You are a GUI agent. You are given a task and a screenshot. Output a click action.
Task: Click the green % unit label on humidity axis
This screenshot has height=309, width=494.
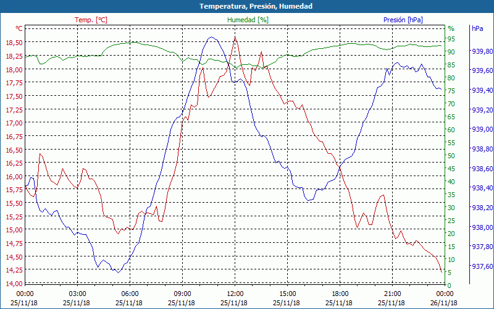coord(451,28)
